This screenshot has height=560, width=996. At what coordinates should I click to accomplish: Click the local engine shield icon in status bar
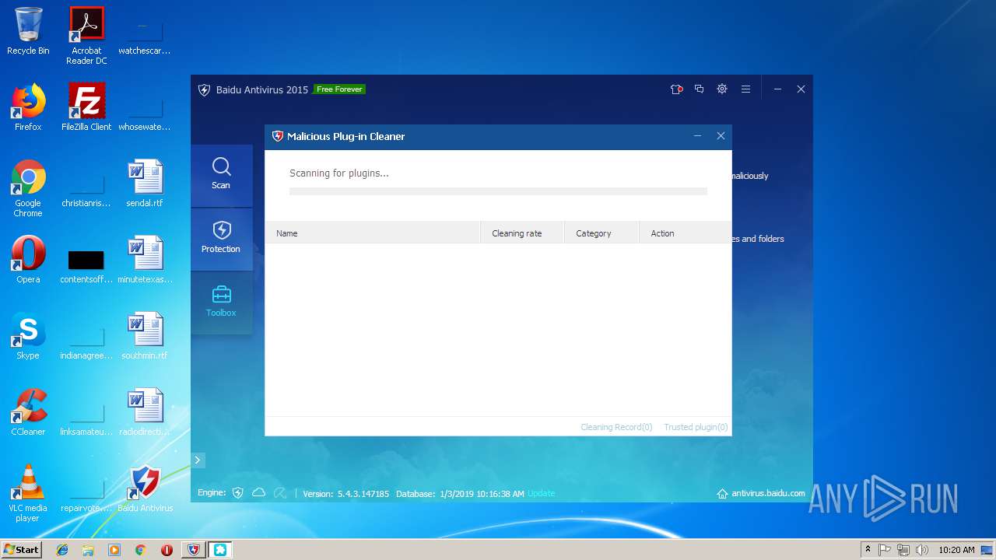click(x=238, y=493)
